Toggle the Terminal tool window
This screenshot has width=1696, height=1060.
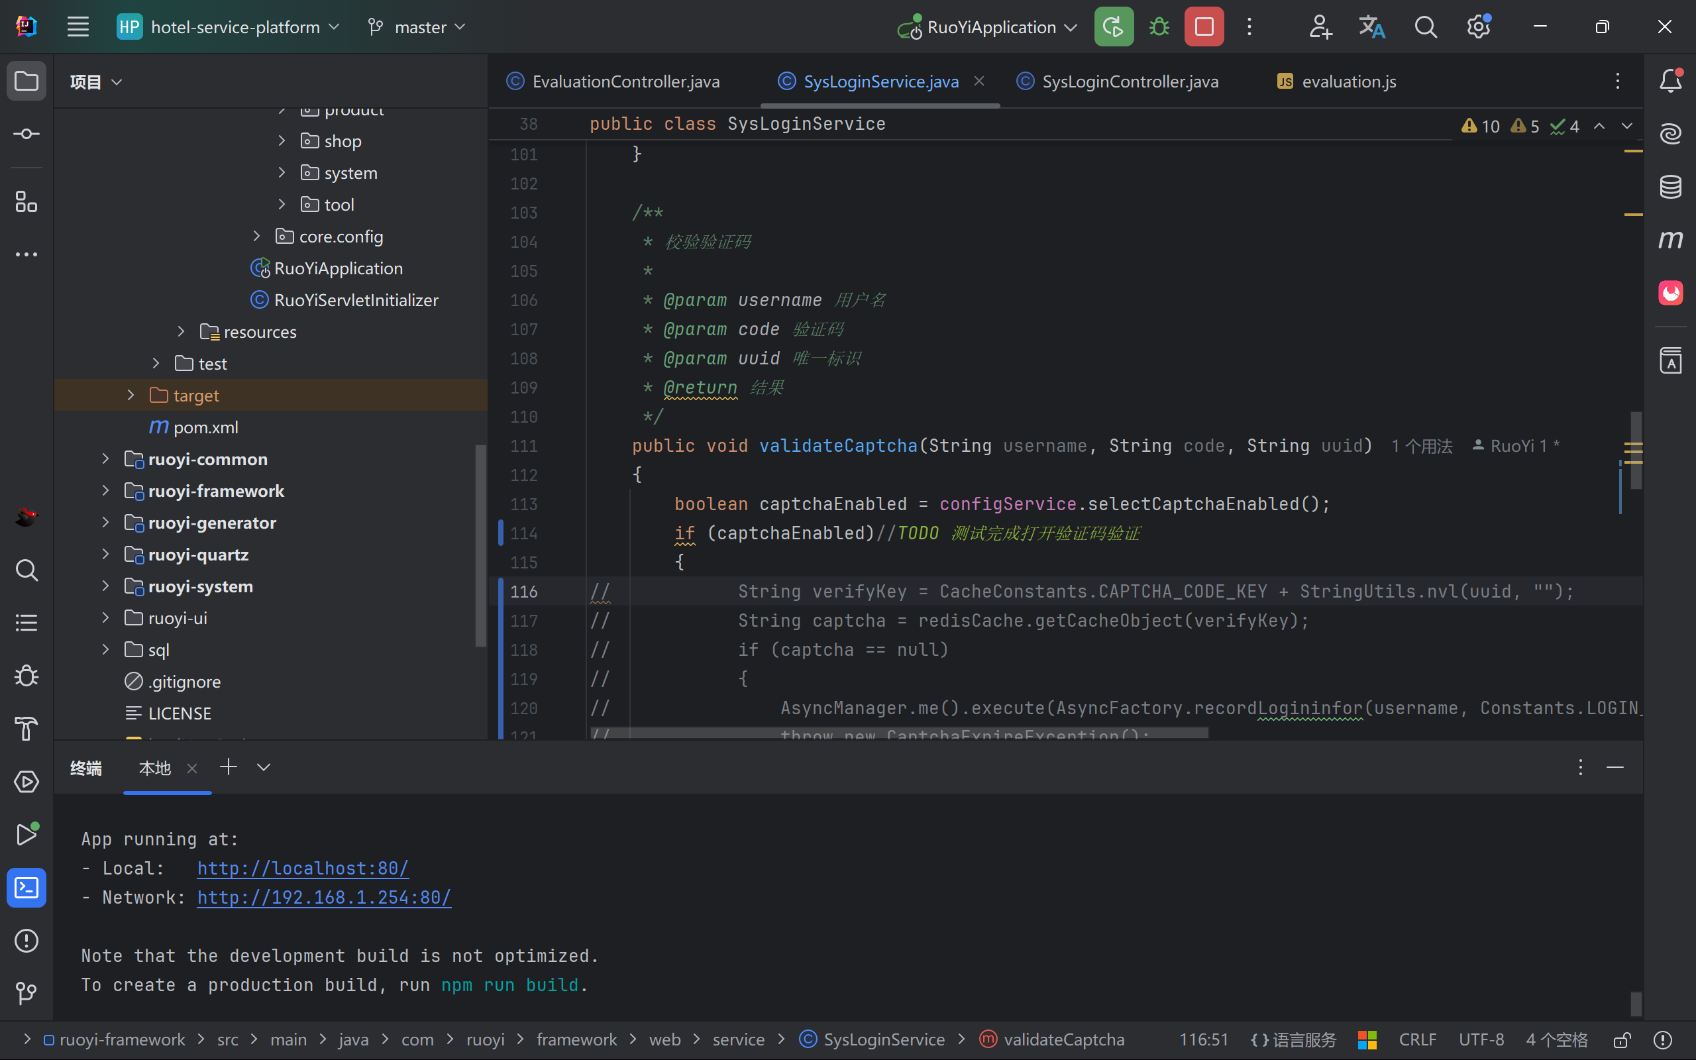point(26,888)
